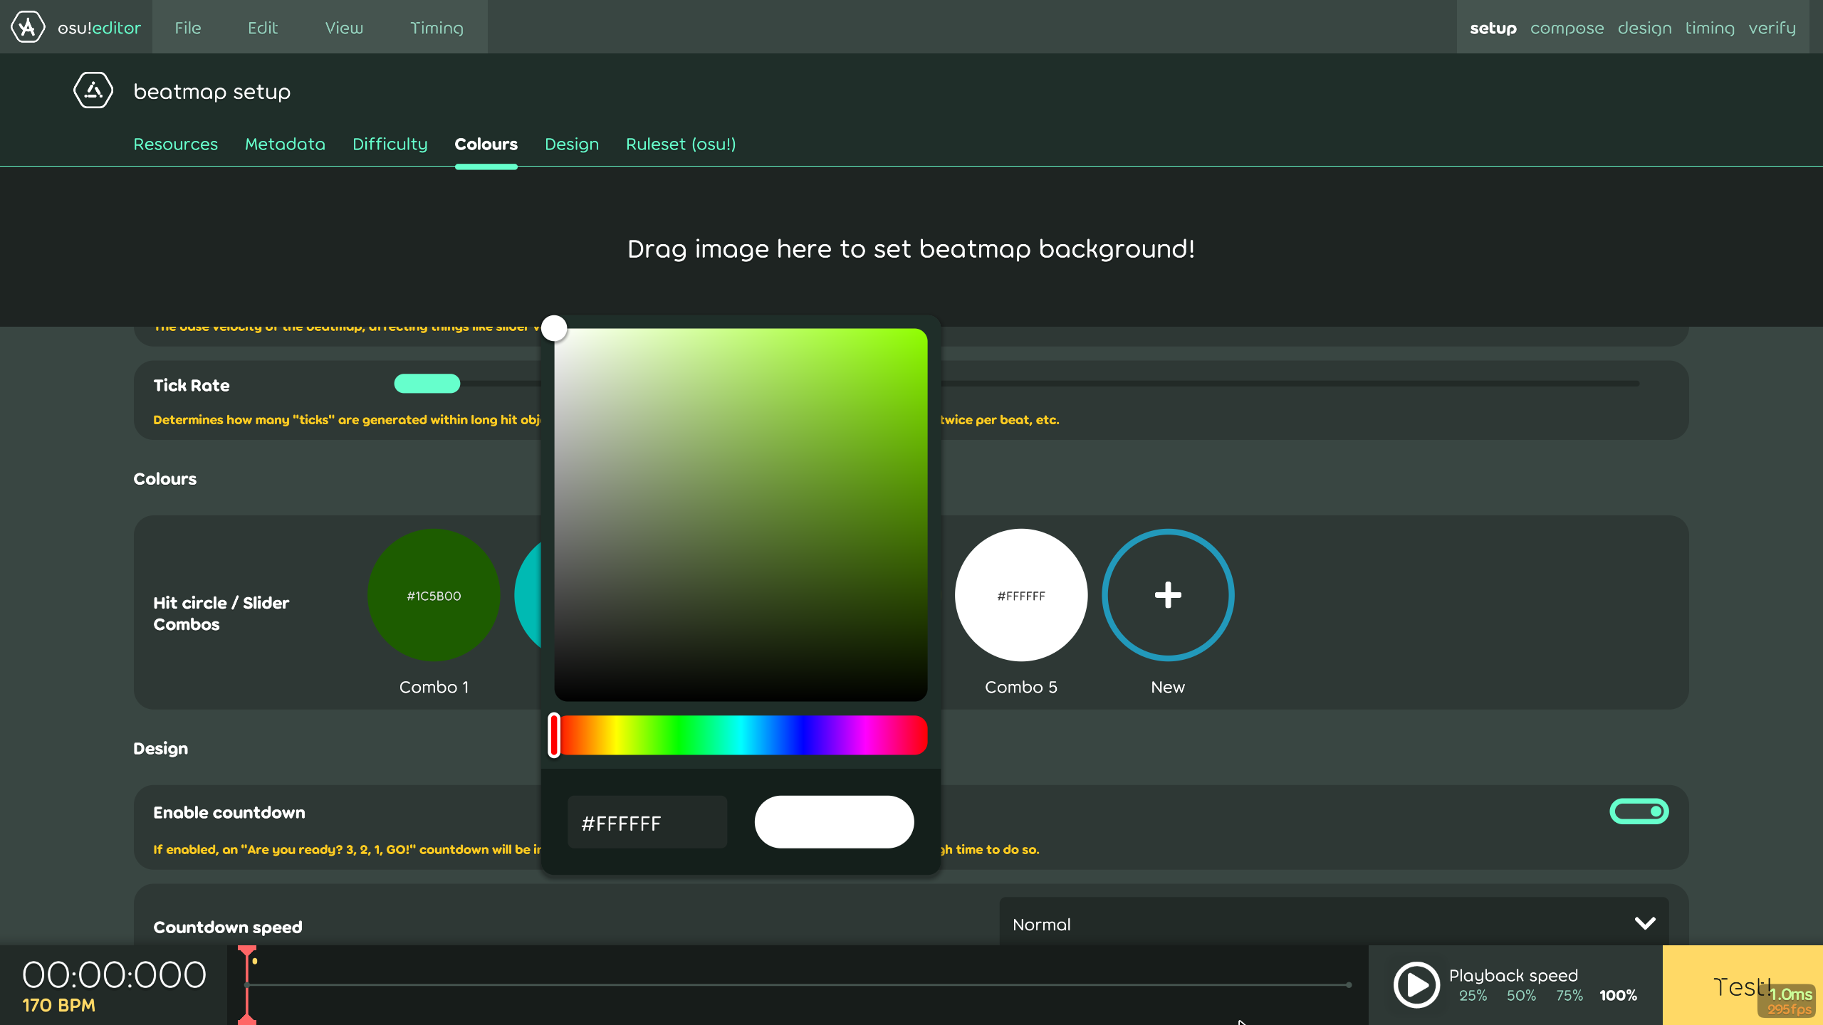Click the white confirm colour button
The width and height of the screenshot is (1823, 1025).
833,821
